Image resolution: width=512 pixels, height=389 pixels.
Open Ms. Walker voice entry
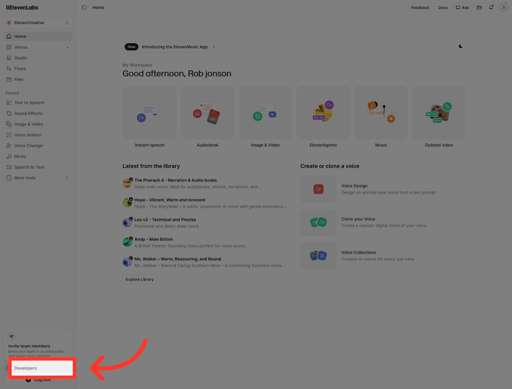[x=205, y=262]
